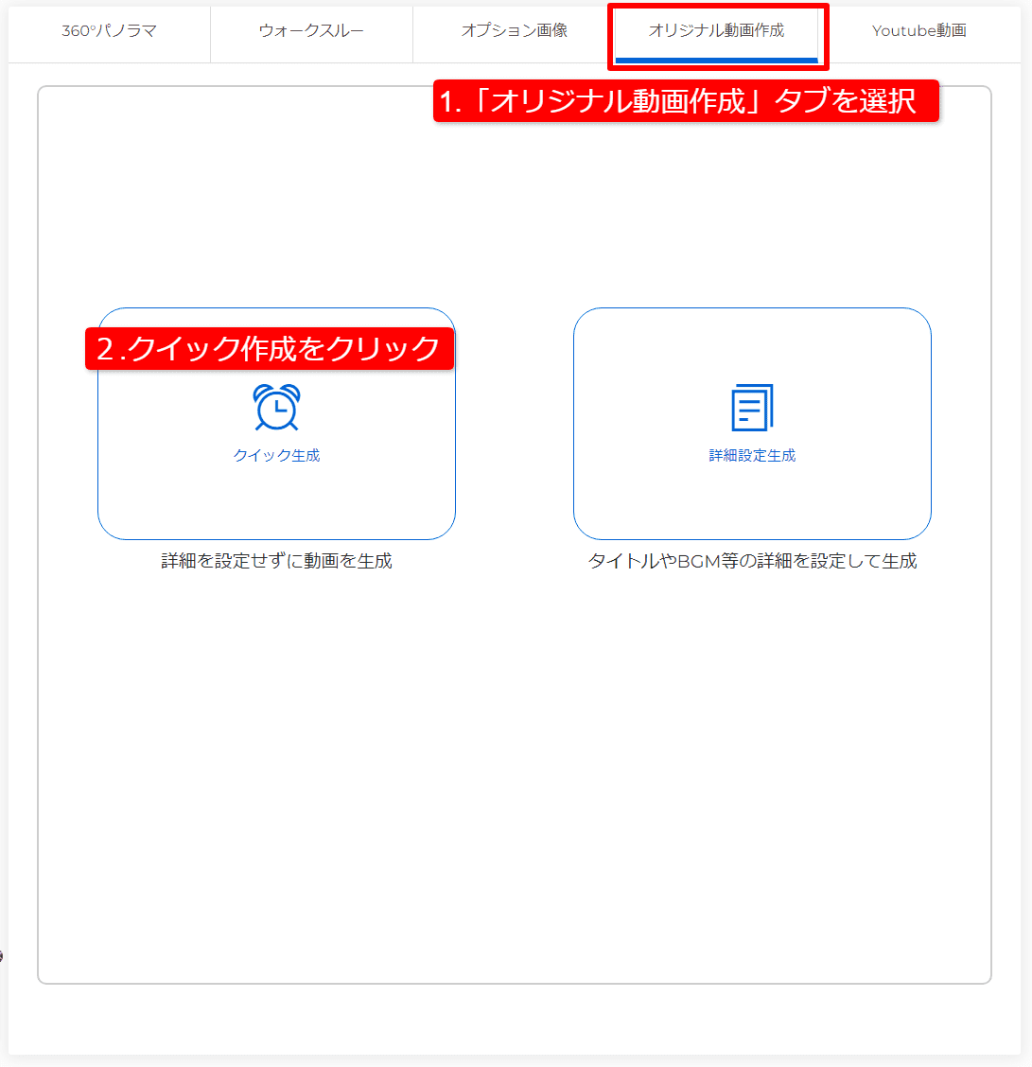The width and height of the screenshot is (1032, 1067).
Task: Open the 360°パノラマ tab
Action: pyautogui.click(x=109, y=31)
